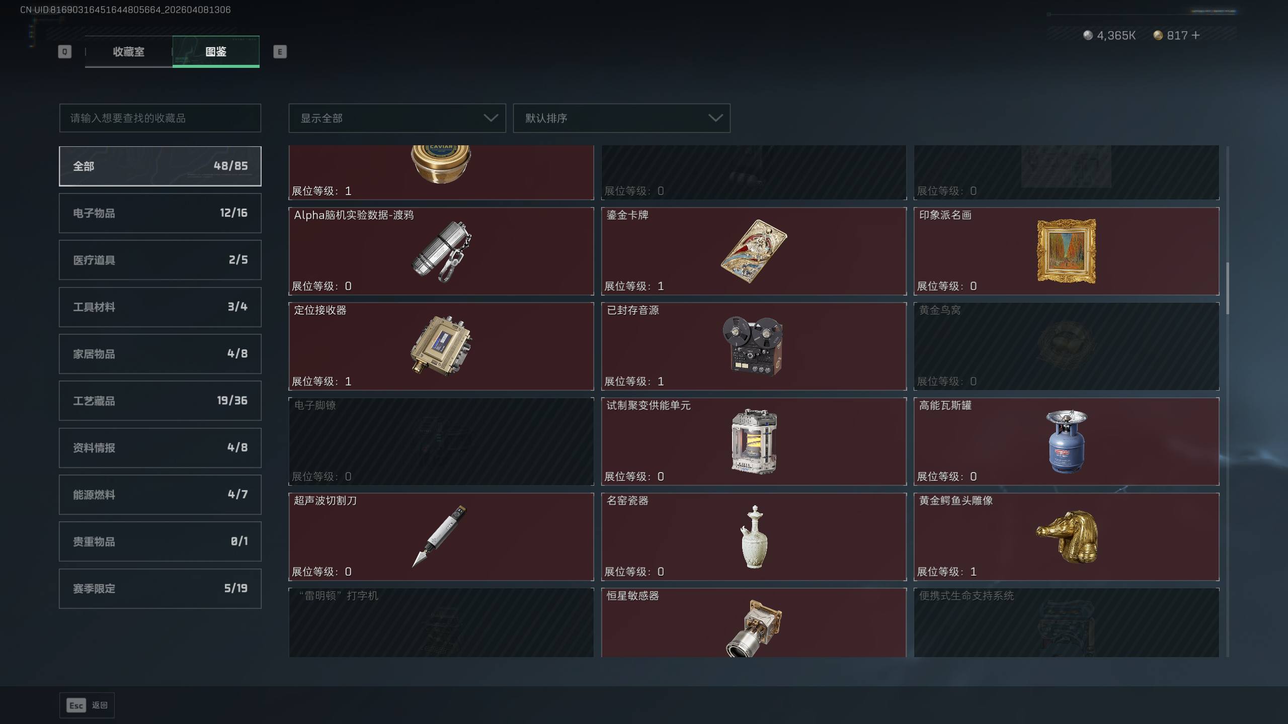This screenshot has height=724, width=1288.
Task: Switch to the 收藏室 tab
Action: [x=128, y=51]
